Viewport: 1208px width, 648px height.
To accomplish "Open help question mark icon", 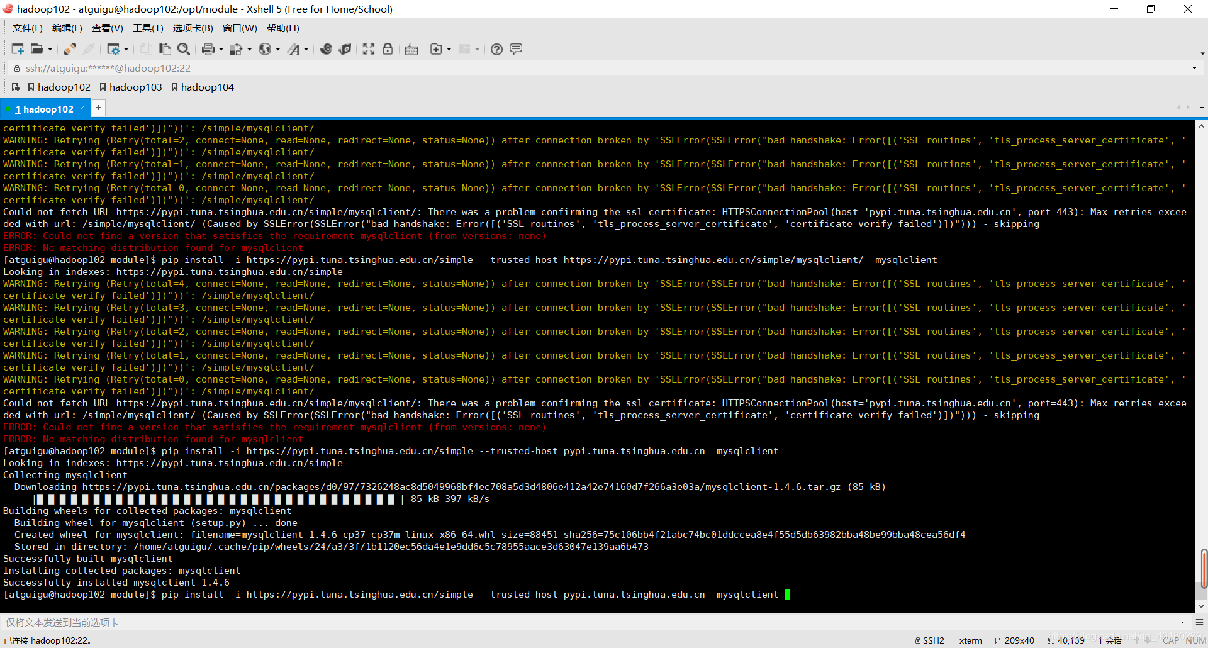I will [x=496, y=49].
